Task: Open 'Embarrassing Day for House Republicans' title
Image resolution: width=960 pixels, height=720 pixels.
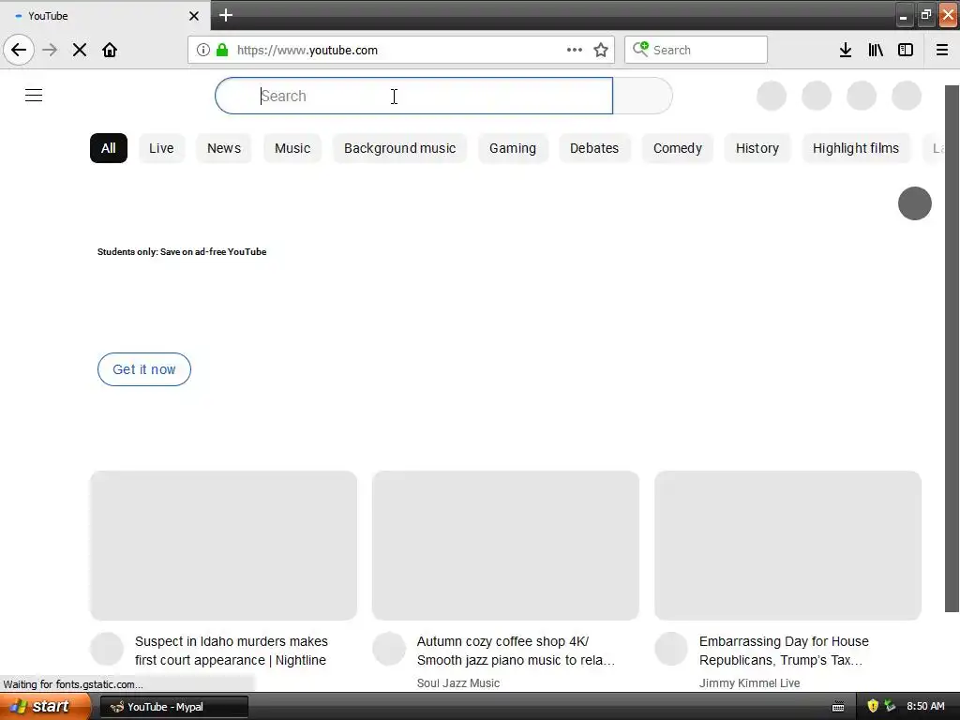Action: [784, 651]
